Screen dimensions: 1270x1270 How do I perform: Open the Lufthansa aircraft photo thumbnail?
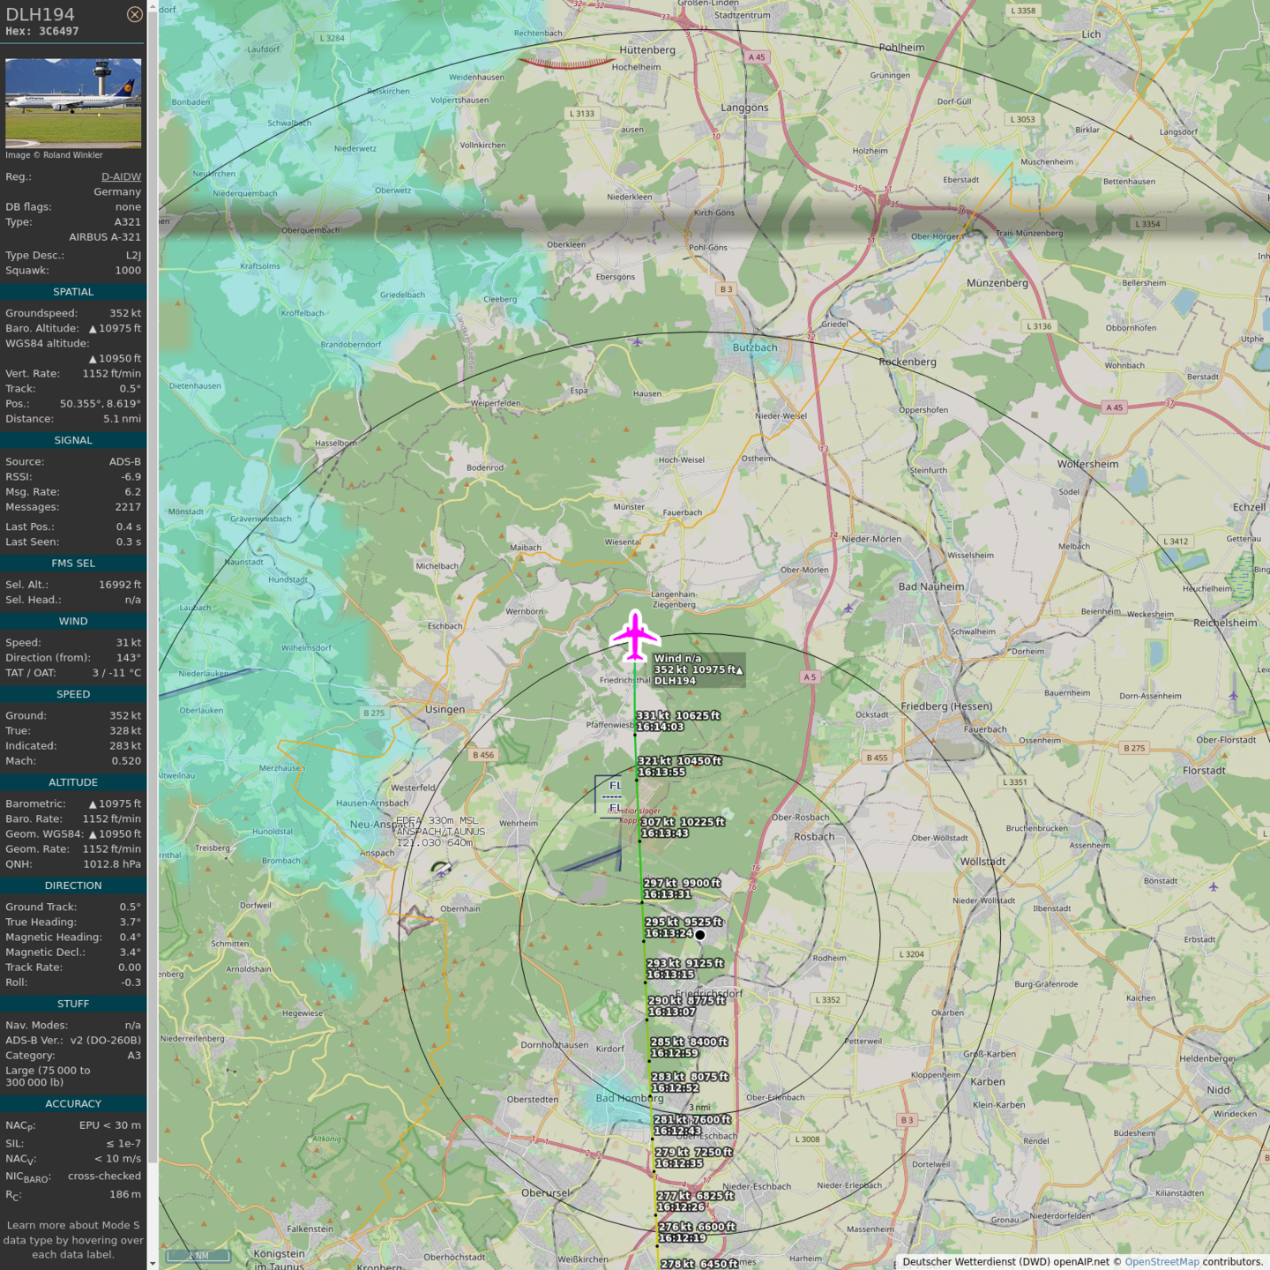[73, 102]
